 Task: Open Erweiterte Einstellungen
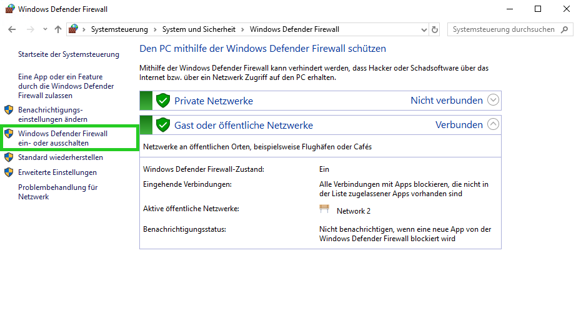tap(57, 172)
